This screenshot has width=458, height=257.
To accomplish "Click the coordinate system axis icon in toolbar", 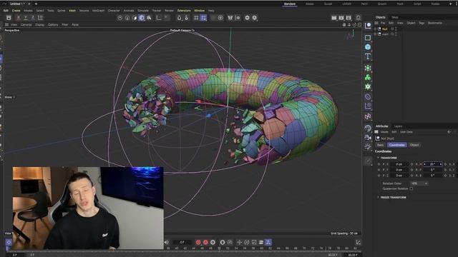I will pyautogui.click(x=159, y=18).
